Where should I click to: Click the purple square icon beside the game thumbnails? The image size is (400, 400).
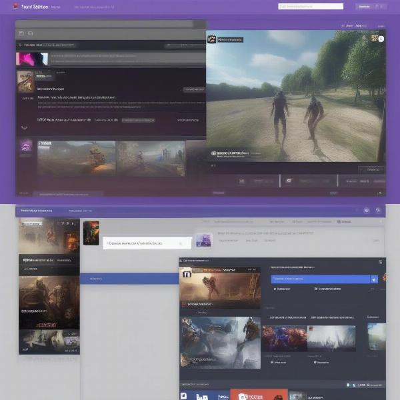point(26,147)
